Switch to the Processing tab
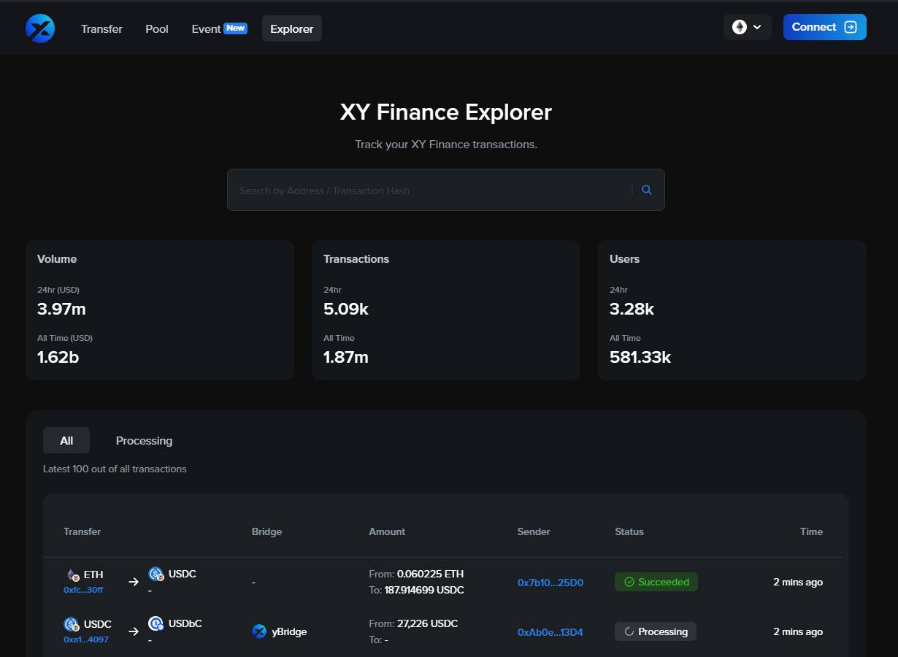This screenshot has width=898, height=657. click(x=144, y=440)
